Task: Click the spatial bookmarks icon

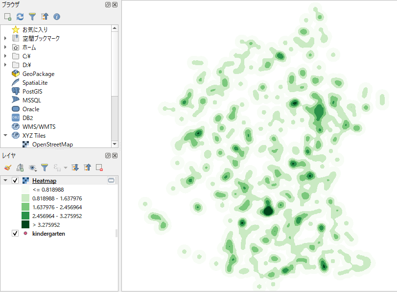Action: [16, 38]
